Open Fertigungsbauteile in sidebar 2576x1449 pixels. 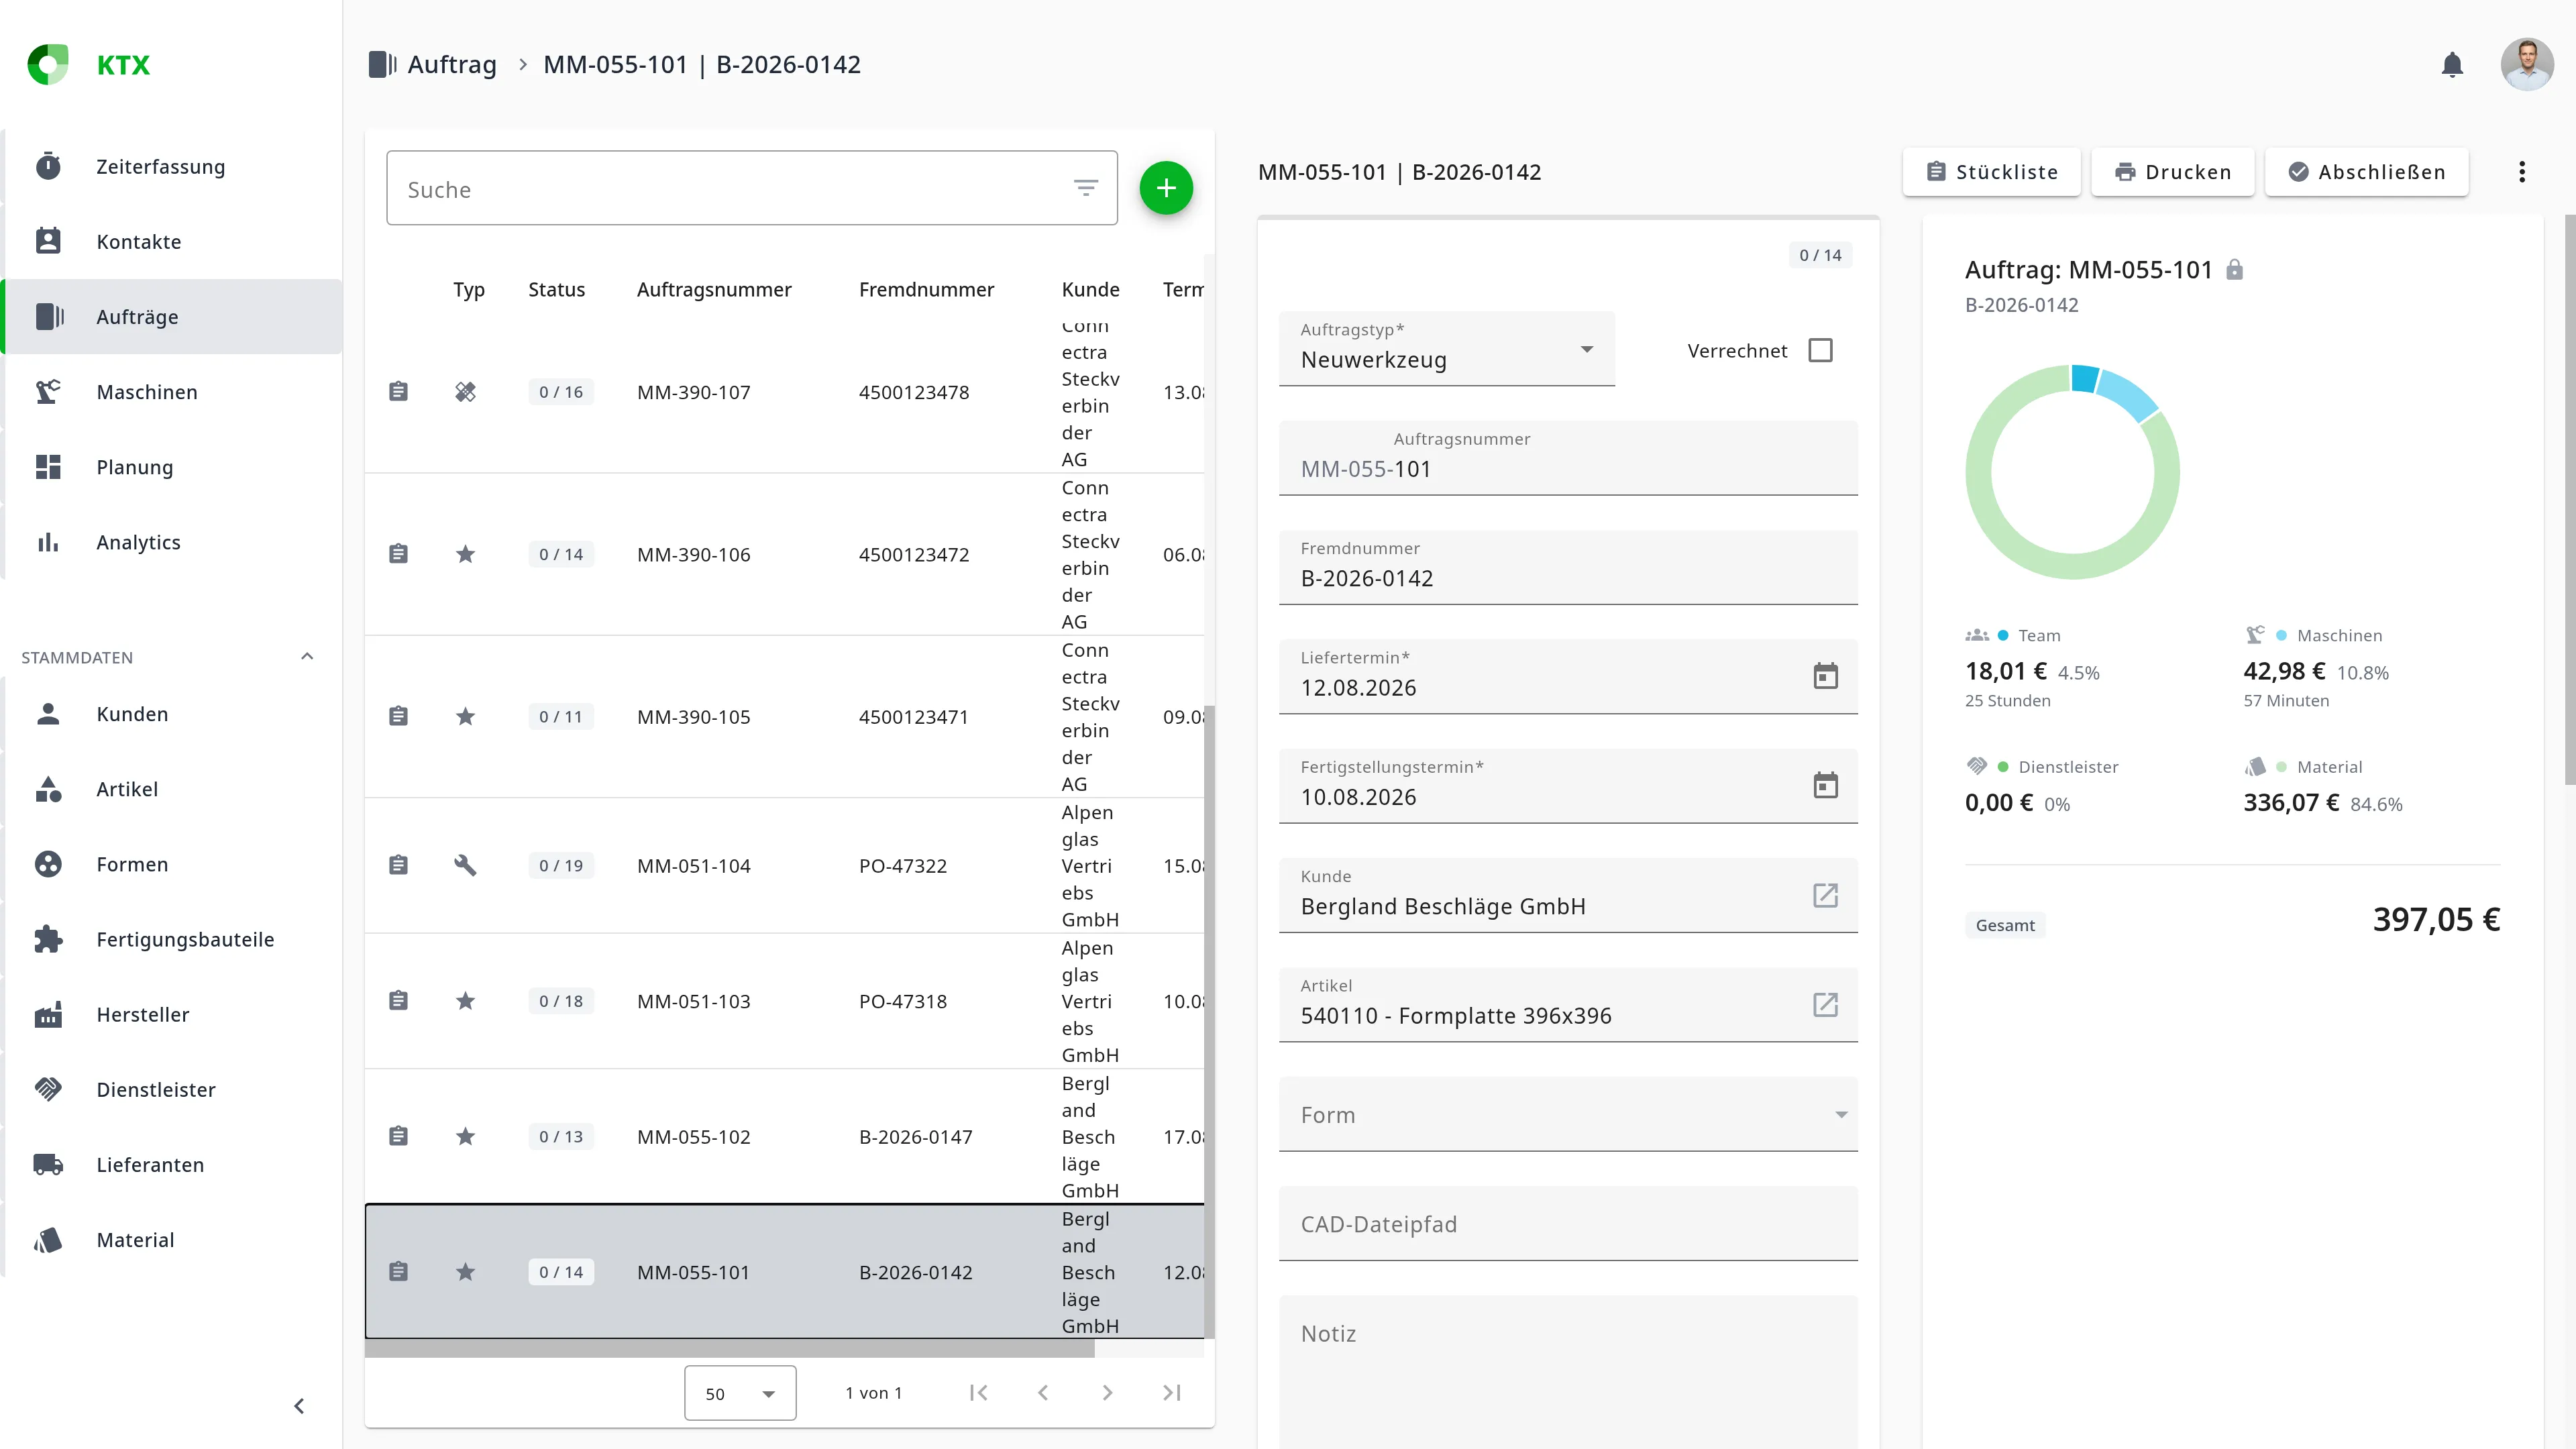[172, 939]
